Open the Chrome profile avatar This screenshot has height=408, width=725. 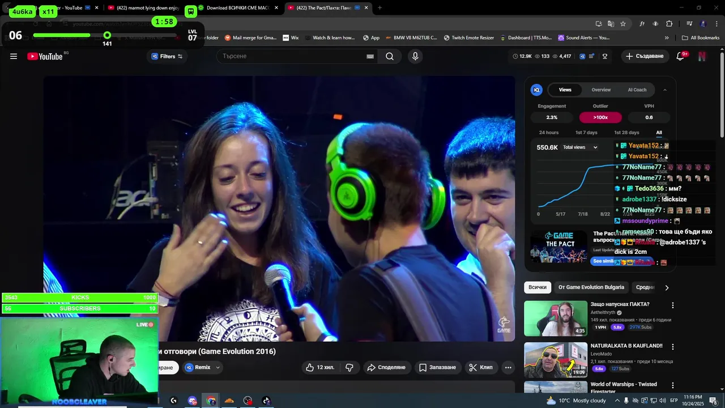click(x=703, y=24)
